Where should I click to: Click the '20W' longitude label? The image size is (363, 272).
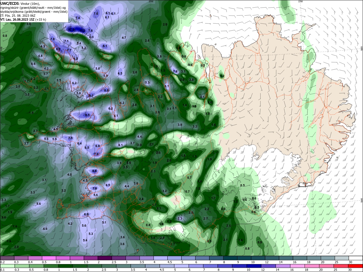click(151, 1)
